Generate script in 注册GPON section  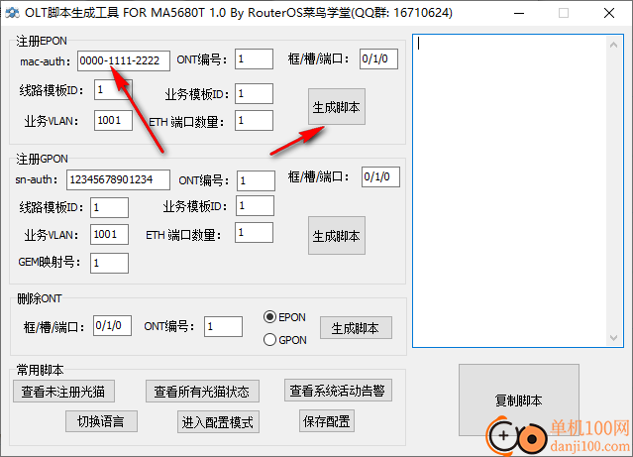pyautogui.click(x=337, y=236)
